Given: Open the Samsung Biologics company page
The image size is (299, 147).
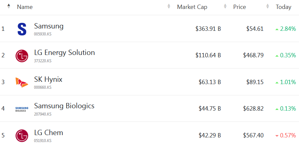Looking at the screenshot, I should [64, 106].
